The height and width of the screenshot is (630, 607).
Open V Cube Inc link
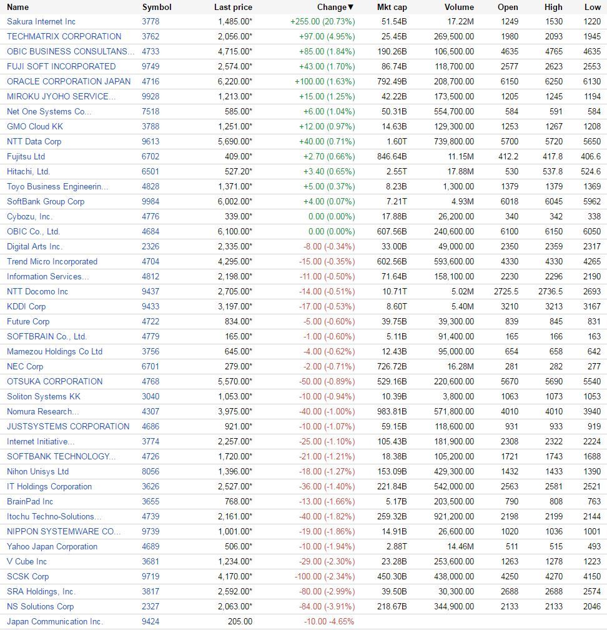coord(26,561)
